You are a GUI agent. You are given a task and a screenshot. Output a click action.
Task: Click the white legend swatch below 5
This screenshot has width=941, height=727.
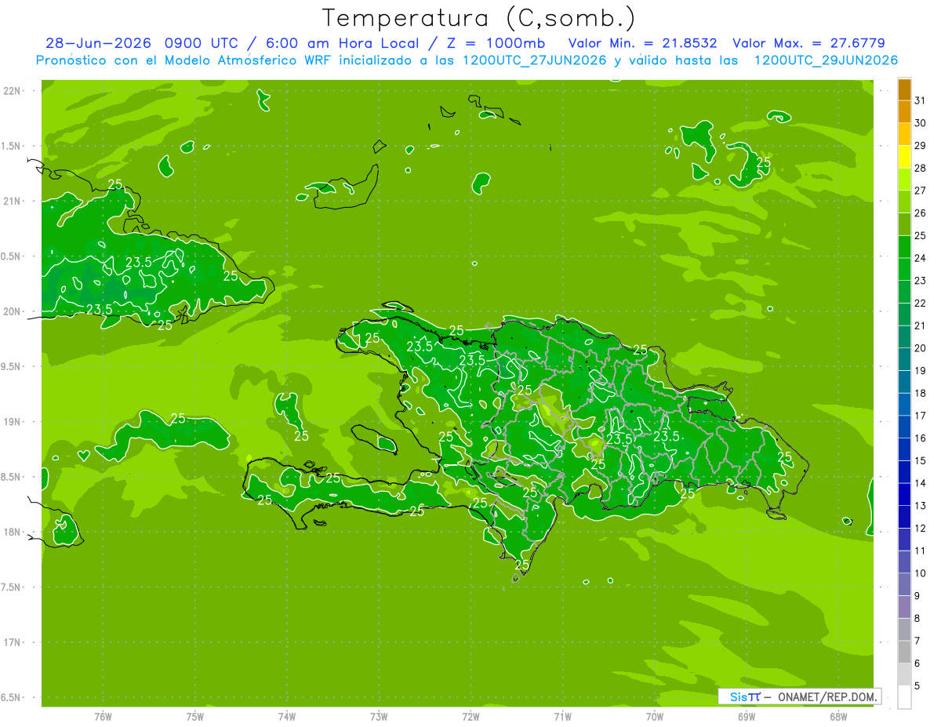click(x=904, y=697)
